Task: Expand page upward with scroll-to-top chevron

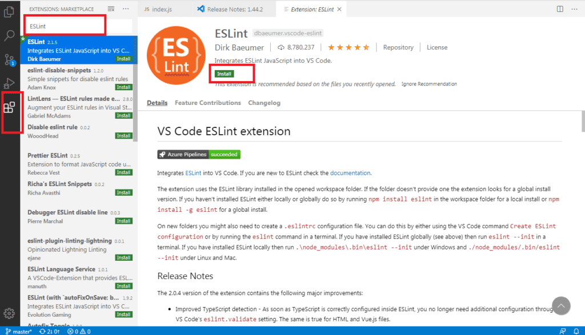Action: [x=561, y=306]
